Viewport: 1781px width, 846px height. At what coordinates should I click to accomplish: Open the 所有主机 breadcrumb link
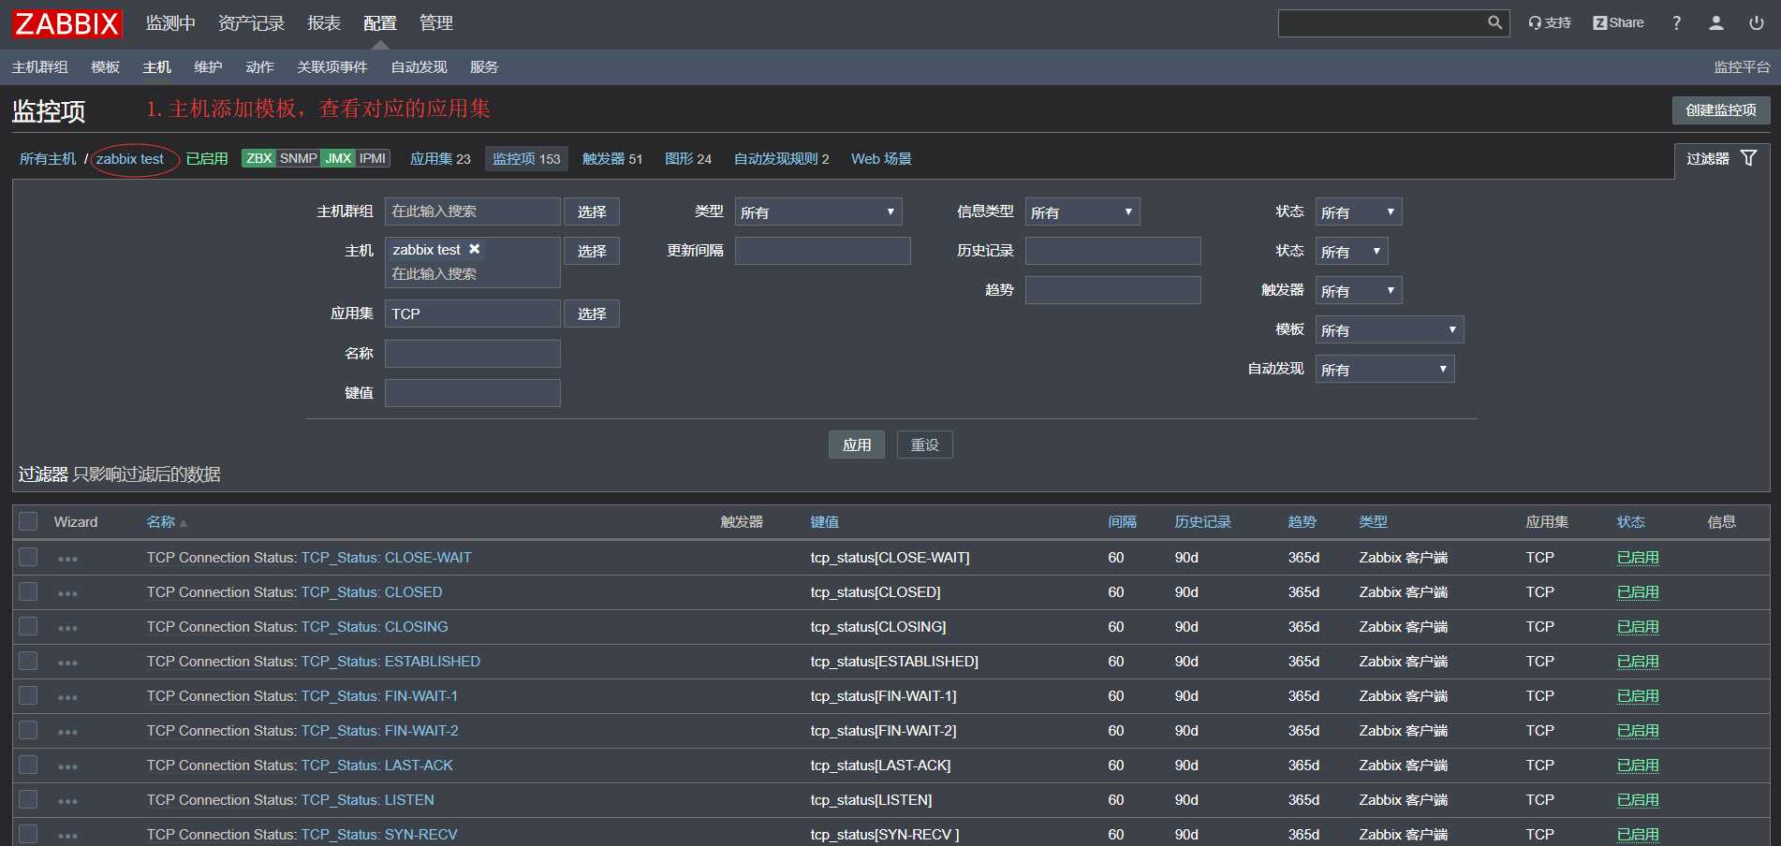(x=48, y=158)
